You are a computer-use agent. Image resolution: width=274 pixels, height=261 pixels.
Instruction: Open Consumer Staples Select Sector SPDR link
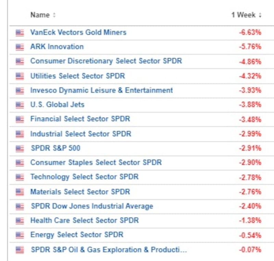coord(96,162)
